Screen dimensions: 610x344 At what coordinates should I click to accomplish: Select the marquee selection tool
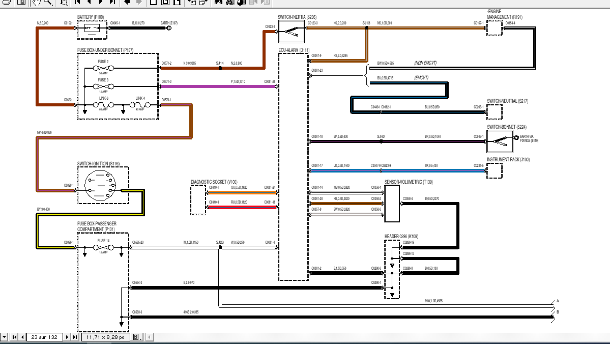[x=64, y=3]
